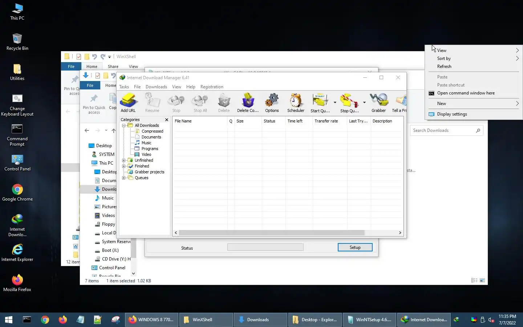
Task: Click the Stop download icon
Action: point(176,103)
